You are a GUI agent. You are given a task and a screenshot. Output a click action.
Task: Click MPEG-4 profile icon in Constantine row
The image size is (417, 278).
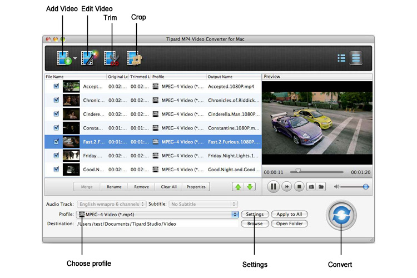[x=156, y=128]
